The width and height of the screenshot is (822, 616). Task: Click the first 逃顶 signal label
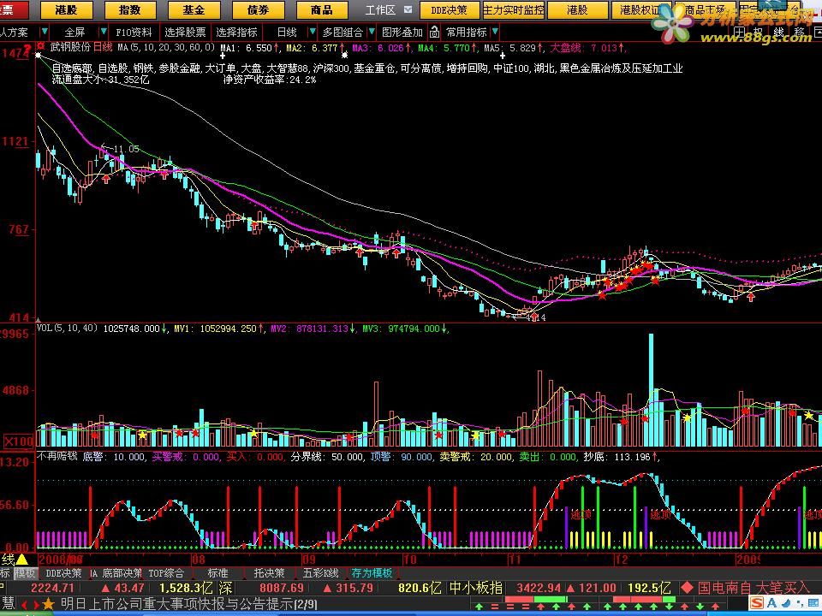[x=581, y=515]
